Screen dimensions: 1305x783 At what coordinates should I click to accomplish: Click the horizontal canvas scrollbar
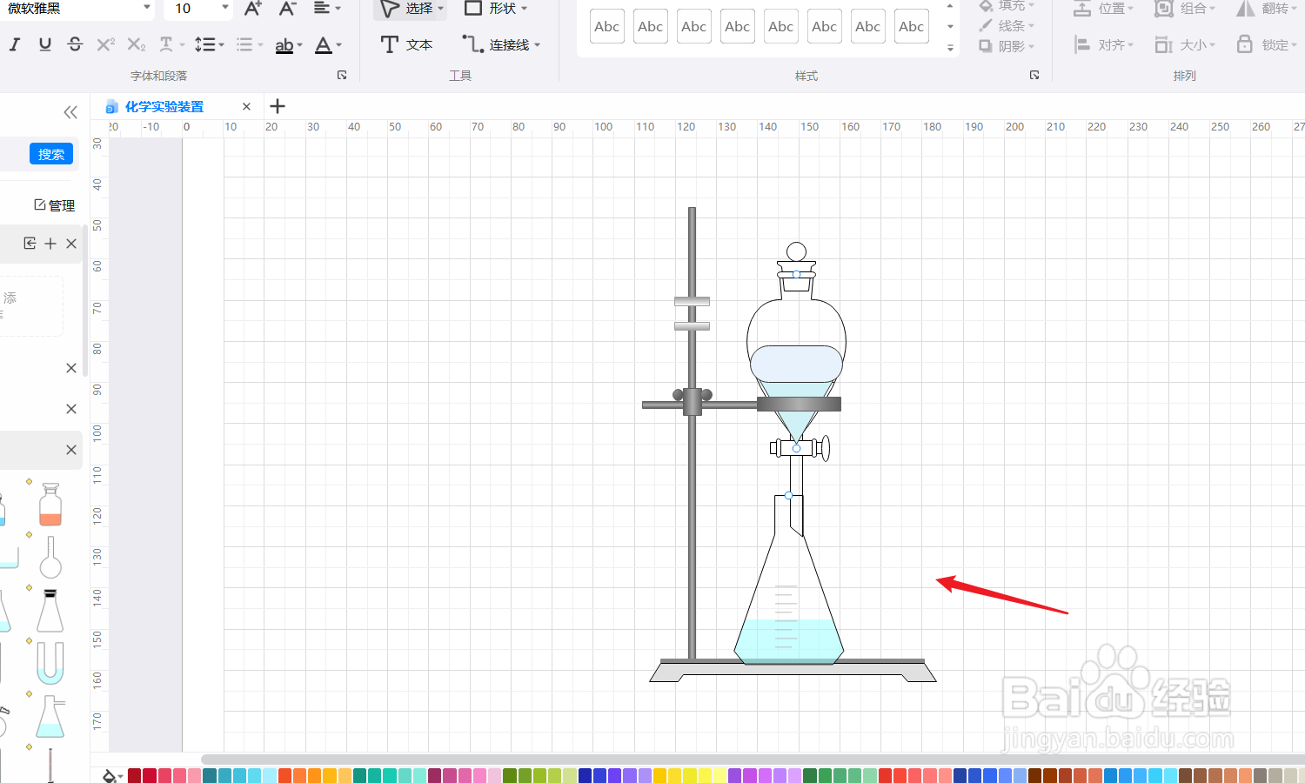753,760
